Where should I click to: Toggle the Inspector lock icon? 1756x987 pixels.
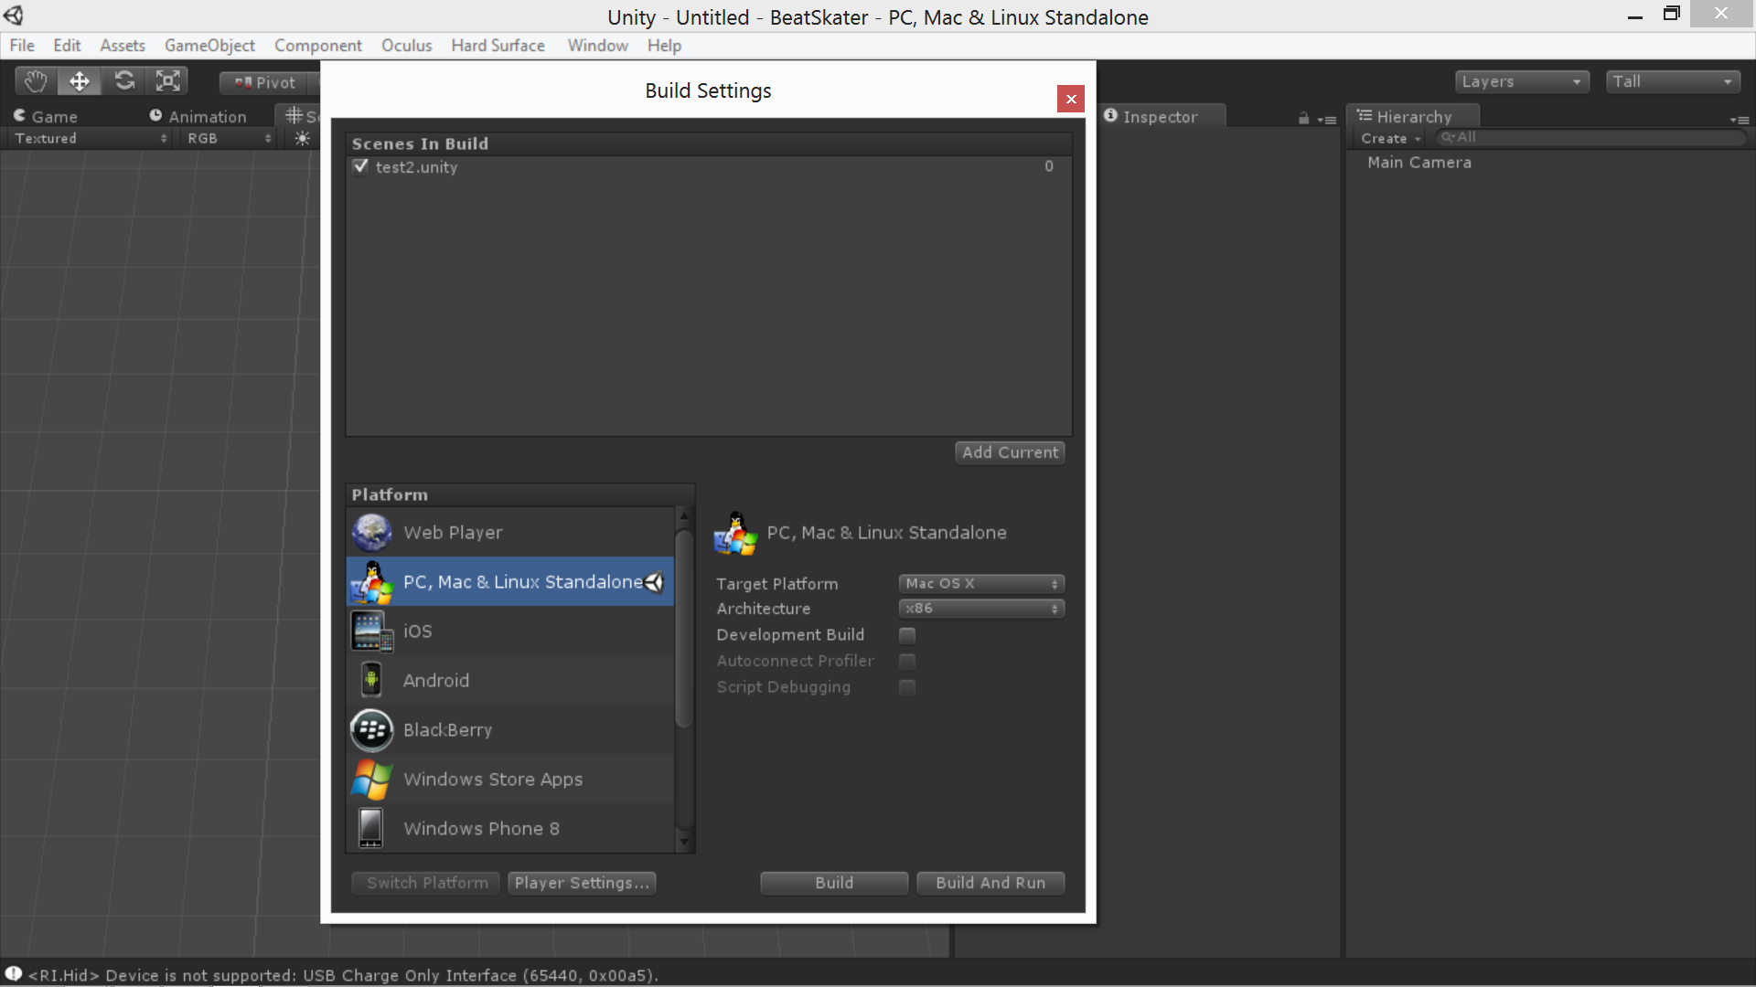point(1303,118)
